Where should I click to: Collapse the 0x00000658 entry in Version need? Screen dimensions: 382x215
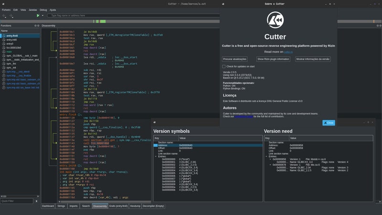click(x=270, y=159)
